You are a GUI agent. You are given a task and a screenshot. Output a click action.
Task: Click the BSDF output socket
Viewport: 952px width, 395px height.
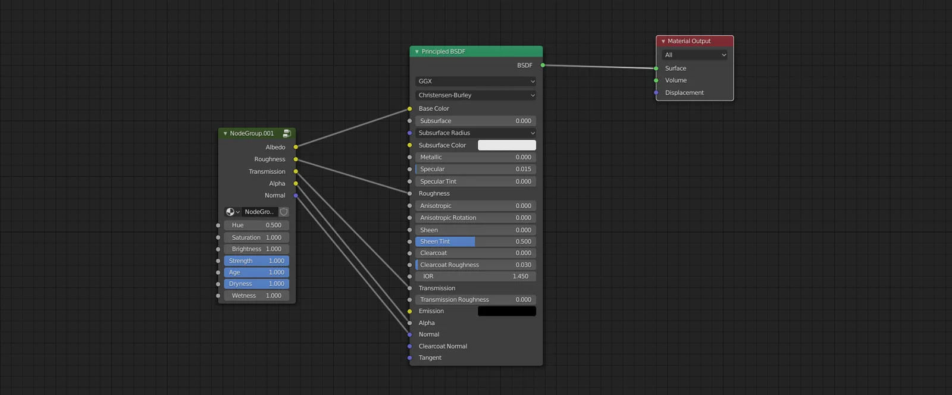[x=543, y=65]
